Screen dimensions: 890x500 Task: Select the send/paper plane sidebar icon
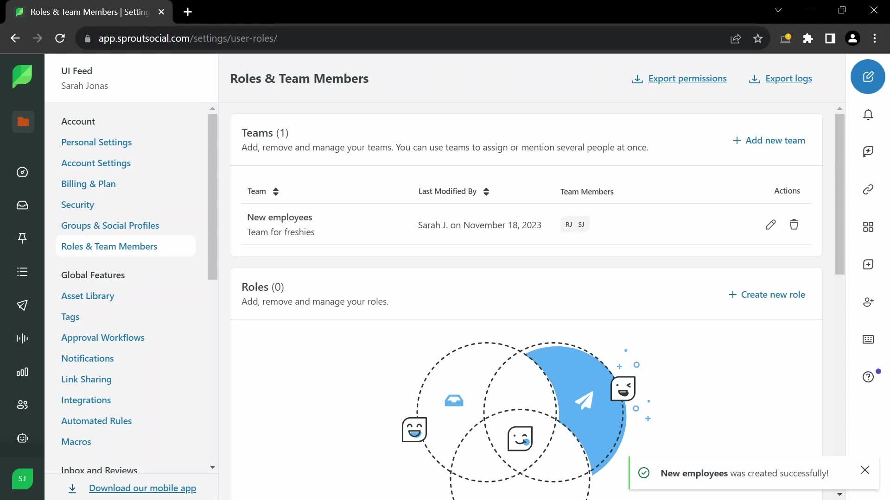coord(22,305)
